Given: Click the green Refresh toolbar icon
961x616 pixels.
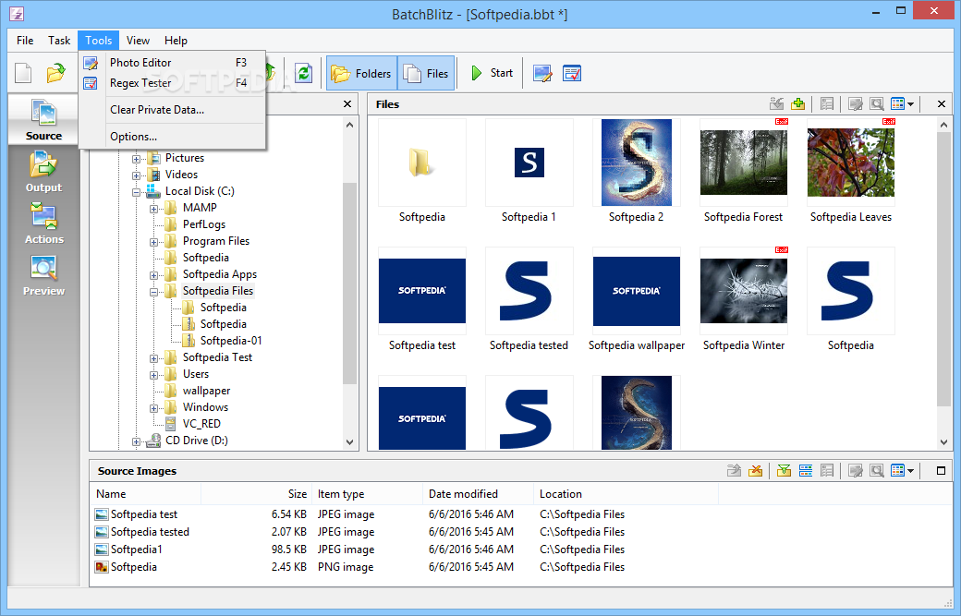Looking at the screenshot, I should (303, 74).
